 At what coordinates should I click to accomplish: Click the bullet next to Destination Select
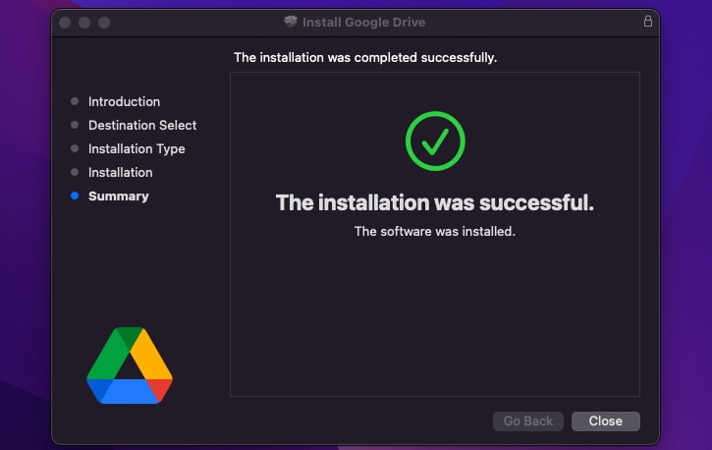[75, 125]
